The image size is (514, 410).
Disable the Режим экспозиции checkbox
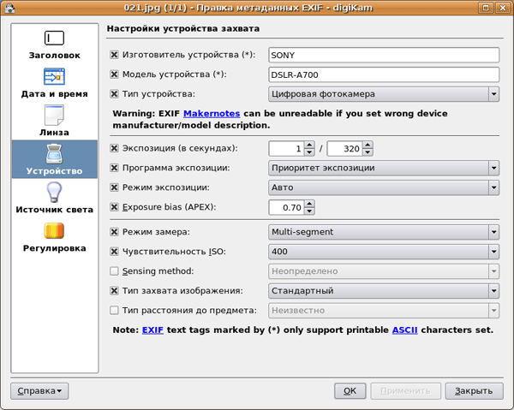[114, 187]
